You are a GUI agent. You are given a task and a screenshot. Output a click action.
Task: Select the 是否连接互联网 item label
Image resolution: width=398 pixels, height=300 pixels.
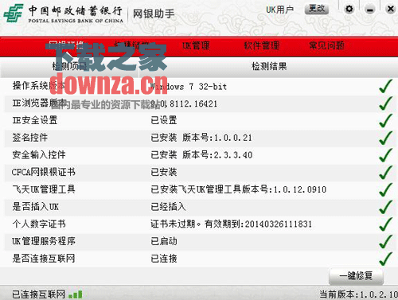(44, 259)
